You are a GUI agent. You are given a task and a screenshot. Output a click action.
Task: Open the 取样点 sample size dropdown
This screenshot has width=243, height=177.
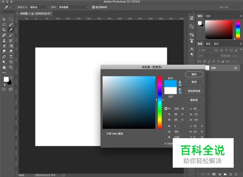(x=39, y=7)
